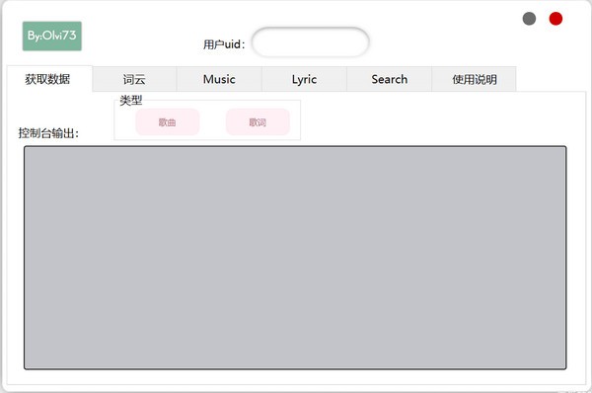Image resolution: width=592 pixels, height=393 pixels.
Task: Click the red round close button
Action: tap(555, 19)
